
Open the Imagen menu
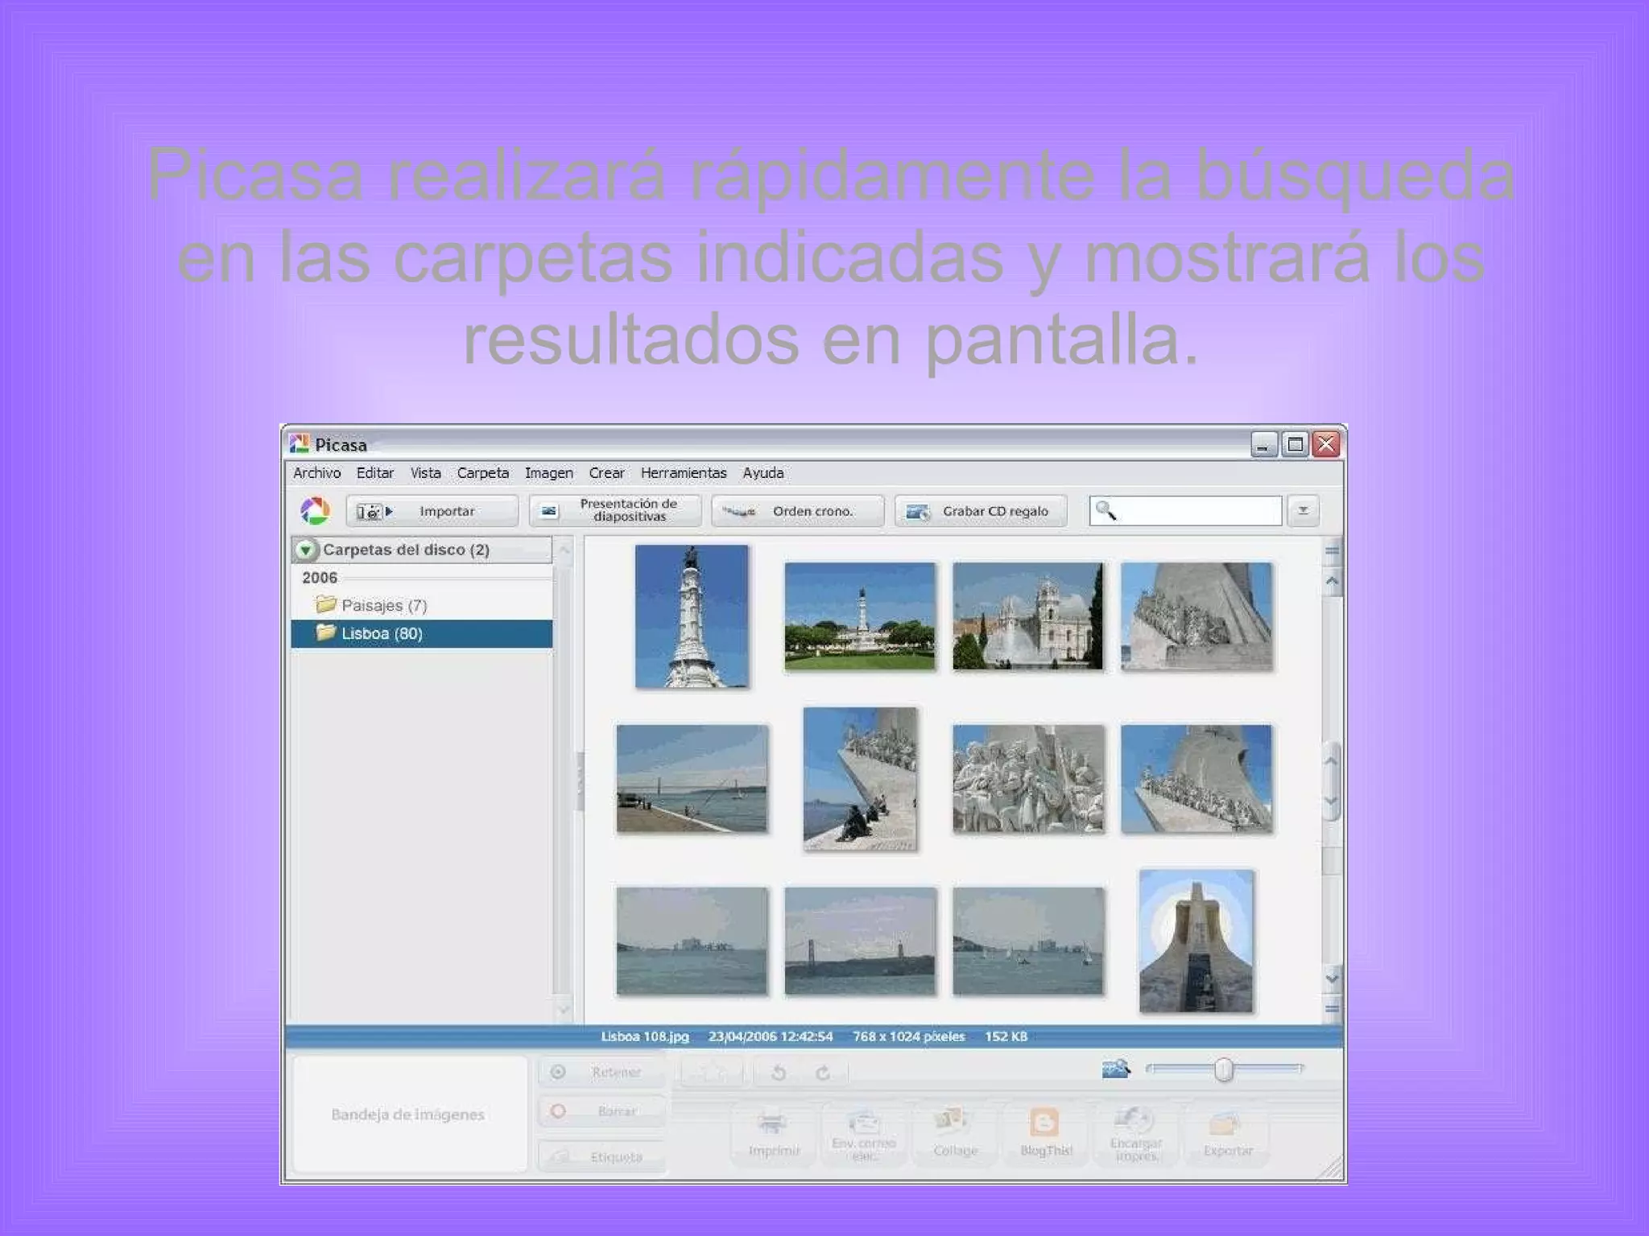pos(549,473)
